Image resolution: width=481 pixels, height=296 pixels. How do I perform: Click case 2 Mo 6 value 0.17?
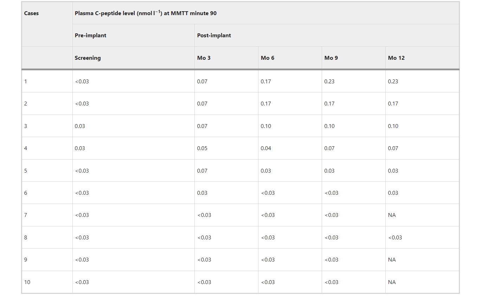(266, 104)
